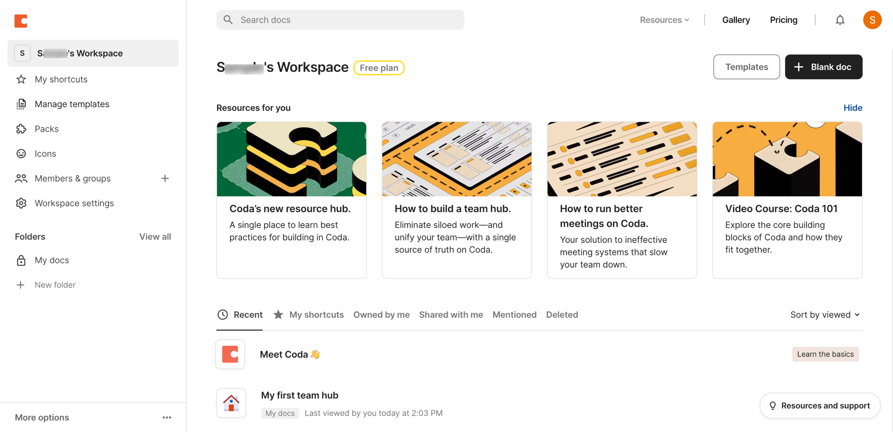Open Workspace settings gear item
The image size is (893, 432).
(21, 203)
